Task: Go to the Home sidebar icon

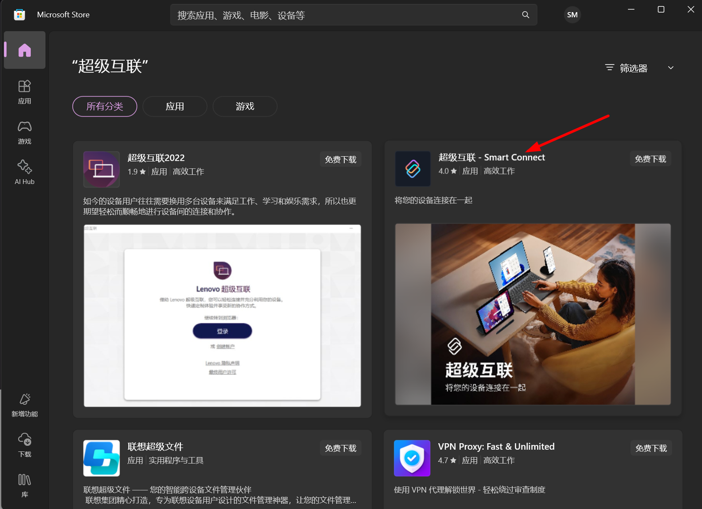Action: (25, 50)
